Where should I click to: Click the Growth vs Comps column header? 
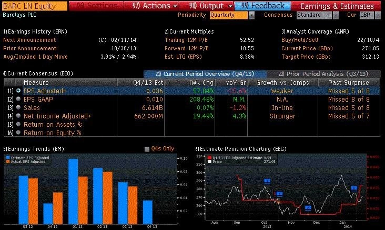click(x=282, y=82)
